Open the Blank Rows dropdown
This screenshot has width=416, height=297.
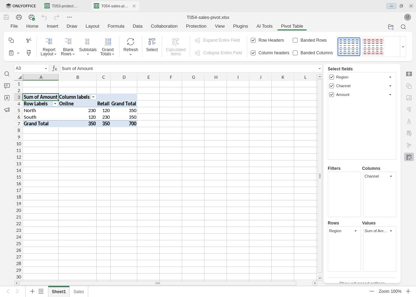click(68, 47)
